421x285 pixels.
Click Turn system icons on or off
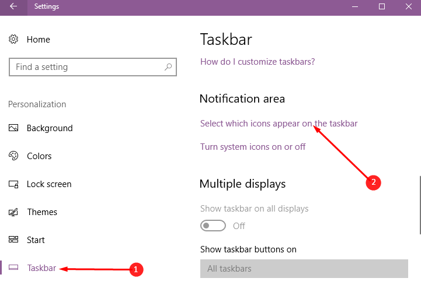[253, 147]
